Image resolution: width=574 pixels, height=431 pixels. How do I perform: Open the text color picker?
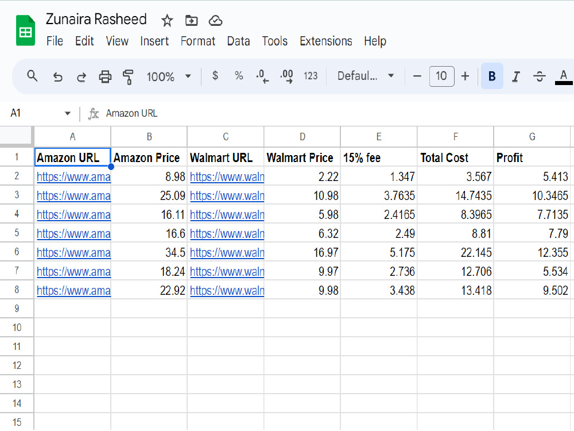[x=564, y=77]
